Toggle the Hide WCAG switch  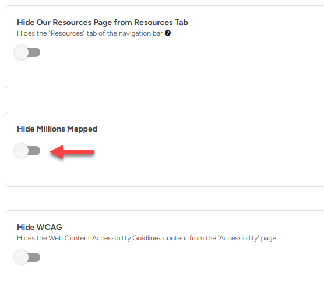click(27, 257)
